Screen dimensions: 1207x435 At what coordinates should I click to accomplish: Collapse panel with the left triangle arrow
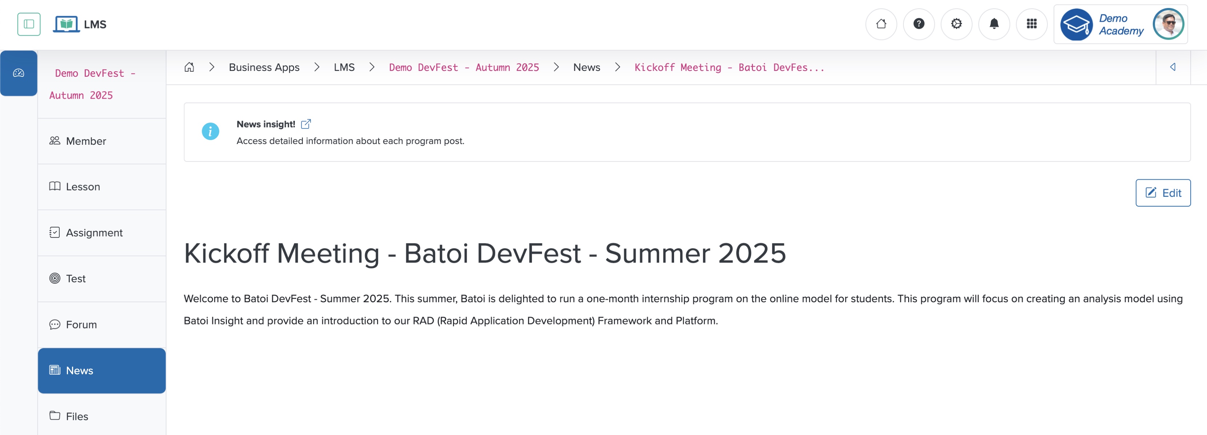1172,67
